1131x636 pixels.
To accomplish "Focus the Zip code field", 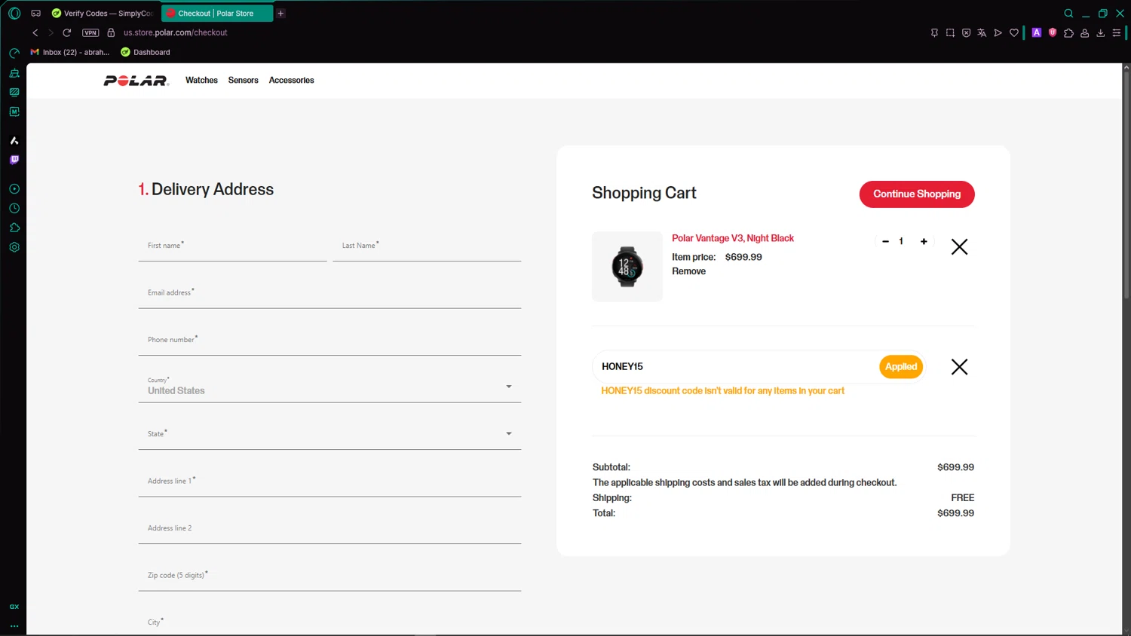I will tap(329, 576).
